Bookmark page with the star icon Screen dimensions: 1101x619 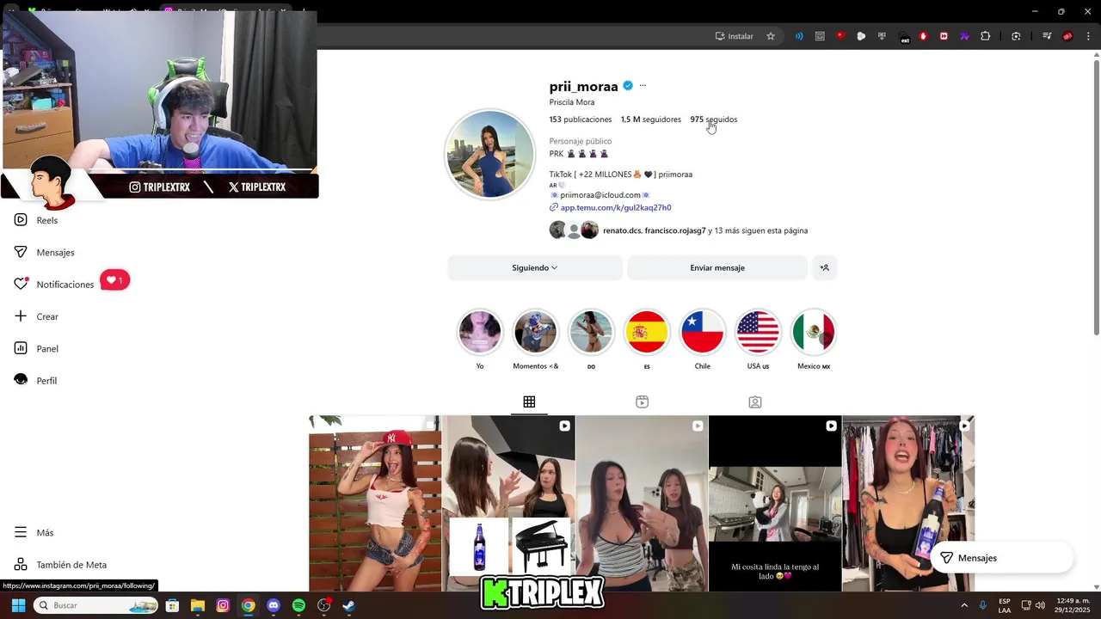771,36
